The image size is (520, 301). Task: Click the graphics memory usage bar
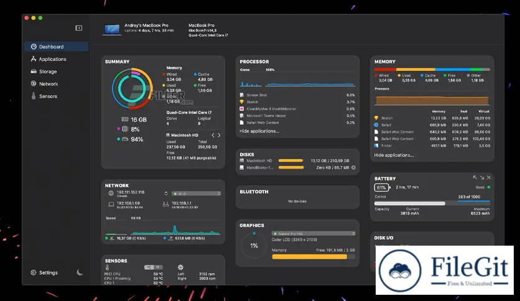point(313,257)
